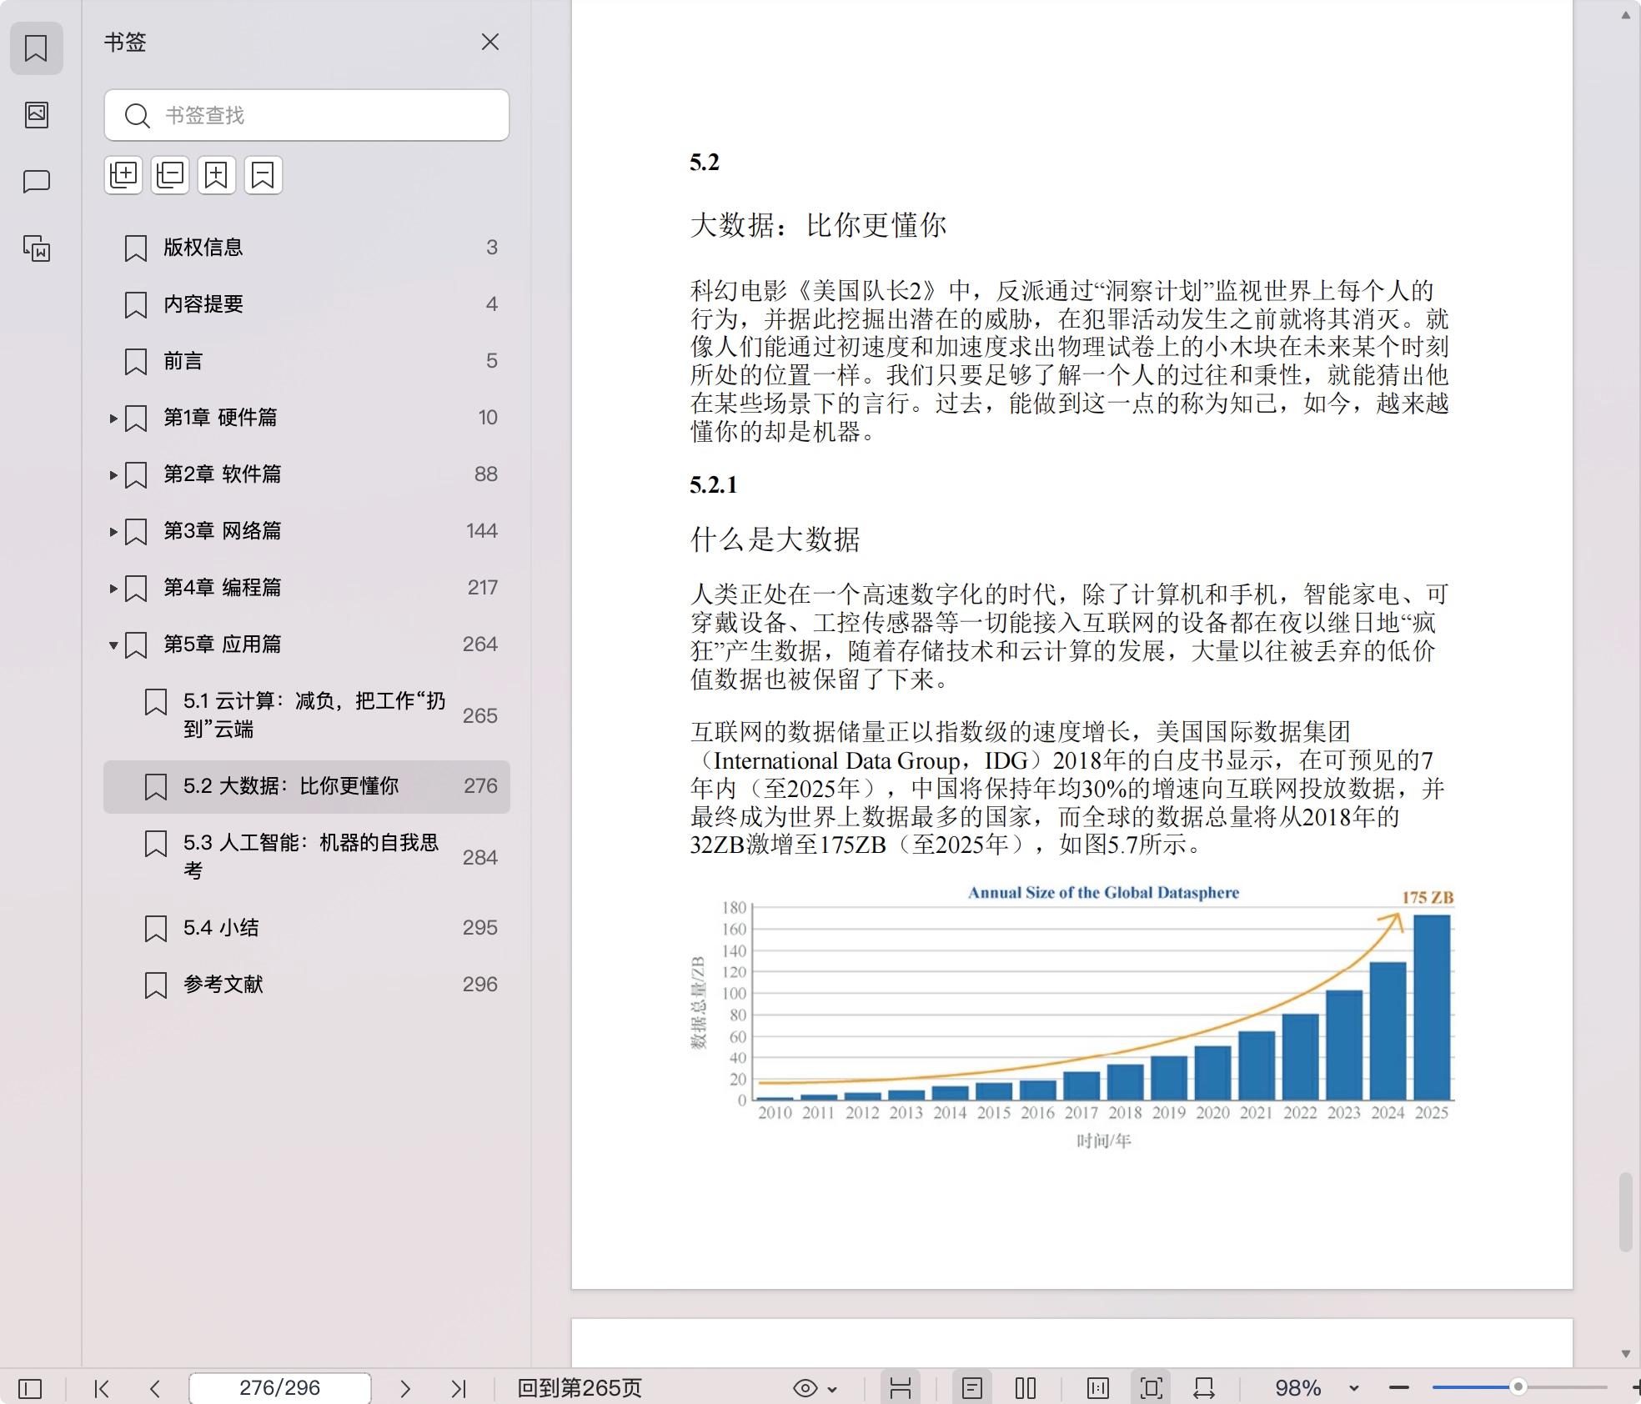Expand the 第2章 软件篇 chapter

click(113, 474)
